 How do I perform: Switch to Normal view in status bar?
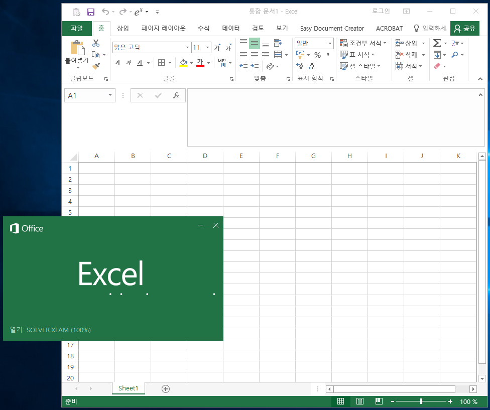click(340, 401)
